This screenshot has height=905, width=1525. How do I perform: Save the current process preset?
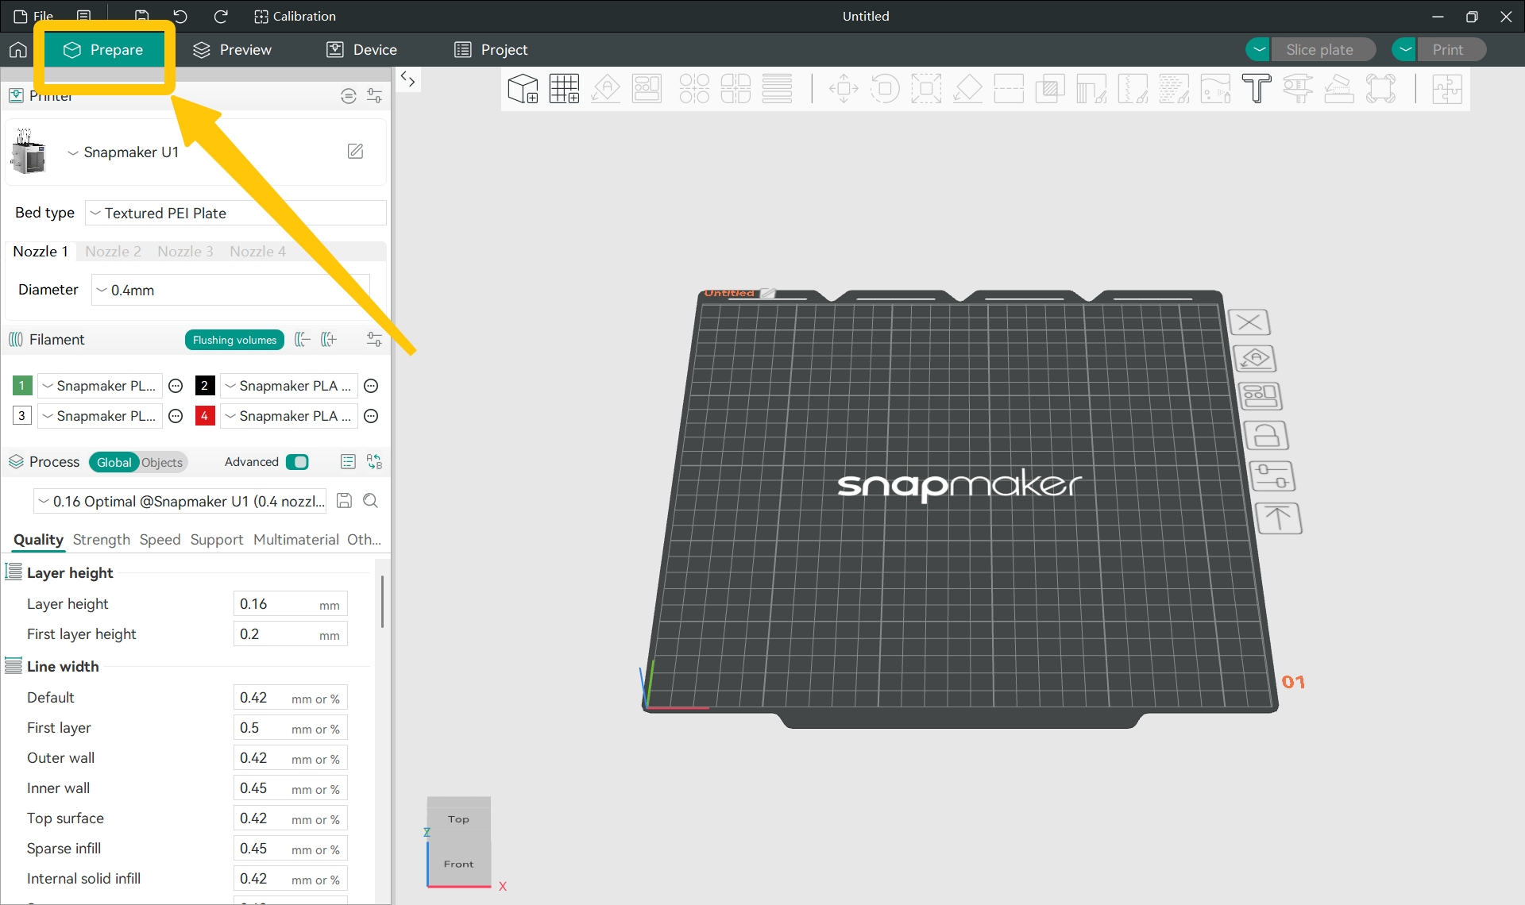tap(344, 500)
